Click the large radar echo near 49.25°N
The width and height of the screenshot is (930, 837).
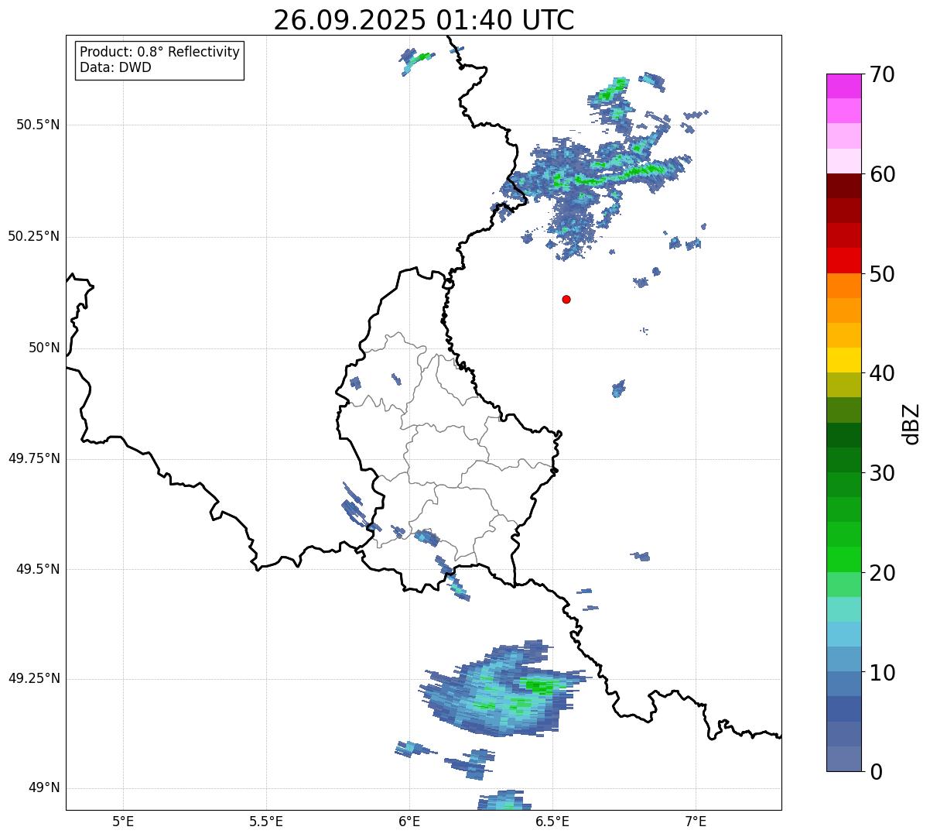[x=504, y=689]
